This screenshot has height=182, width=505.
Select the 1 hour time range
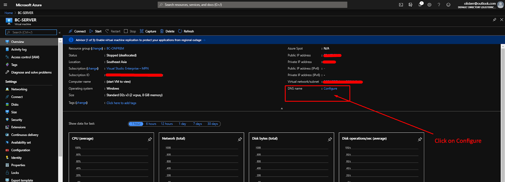[x=136, y=124]
